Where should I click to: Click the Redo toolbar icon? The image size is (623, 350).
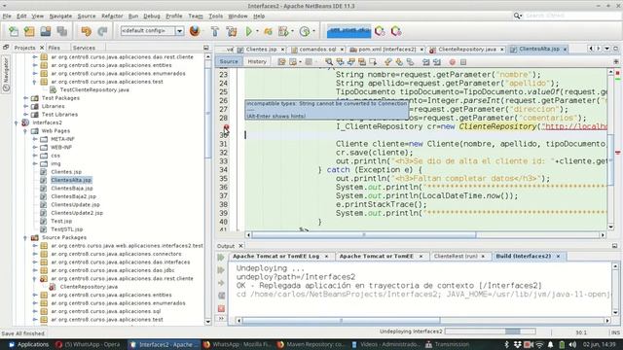(x=102, y=31)
